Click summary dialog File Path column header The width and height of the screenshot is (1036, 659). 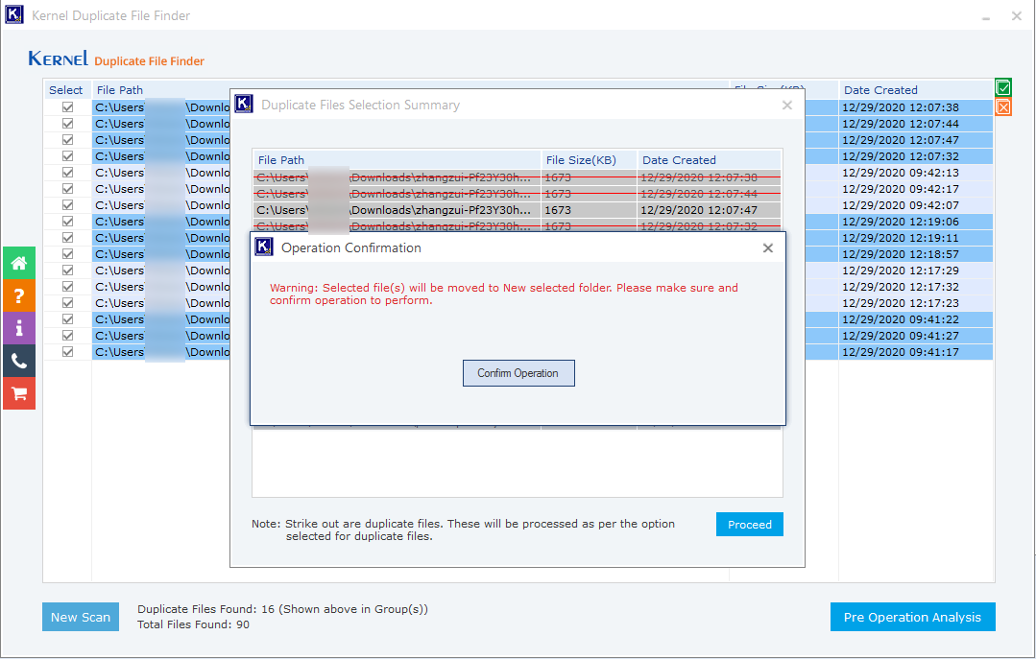click(x=397, y=160)
